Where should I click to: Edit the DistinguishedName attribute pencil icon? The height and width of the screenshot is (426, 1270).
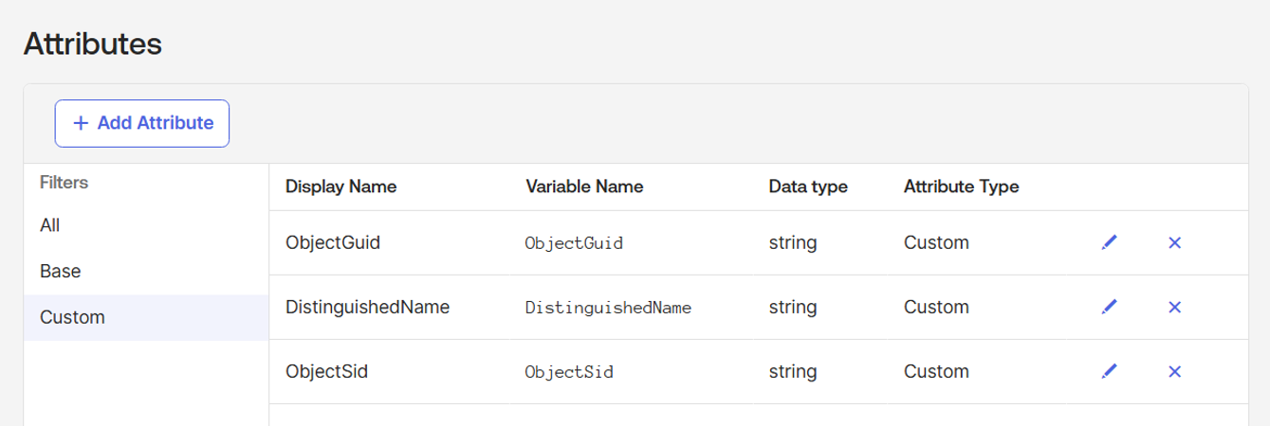(x=1108, y=308)
